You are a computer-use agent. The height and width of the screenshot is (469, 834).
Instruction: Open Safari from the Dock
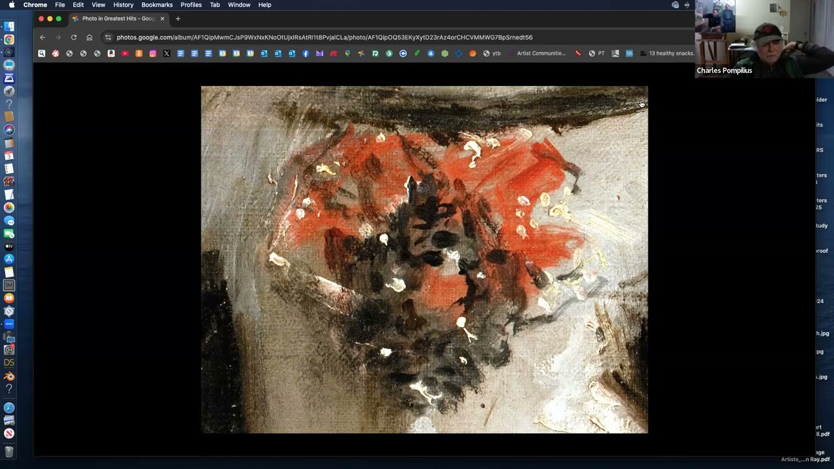click(9, 407)
